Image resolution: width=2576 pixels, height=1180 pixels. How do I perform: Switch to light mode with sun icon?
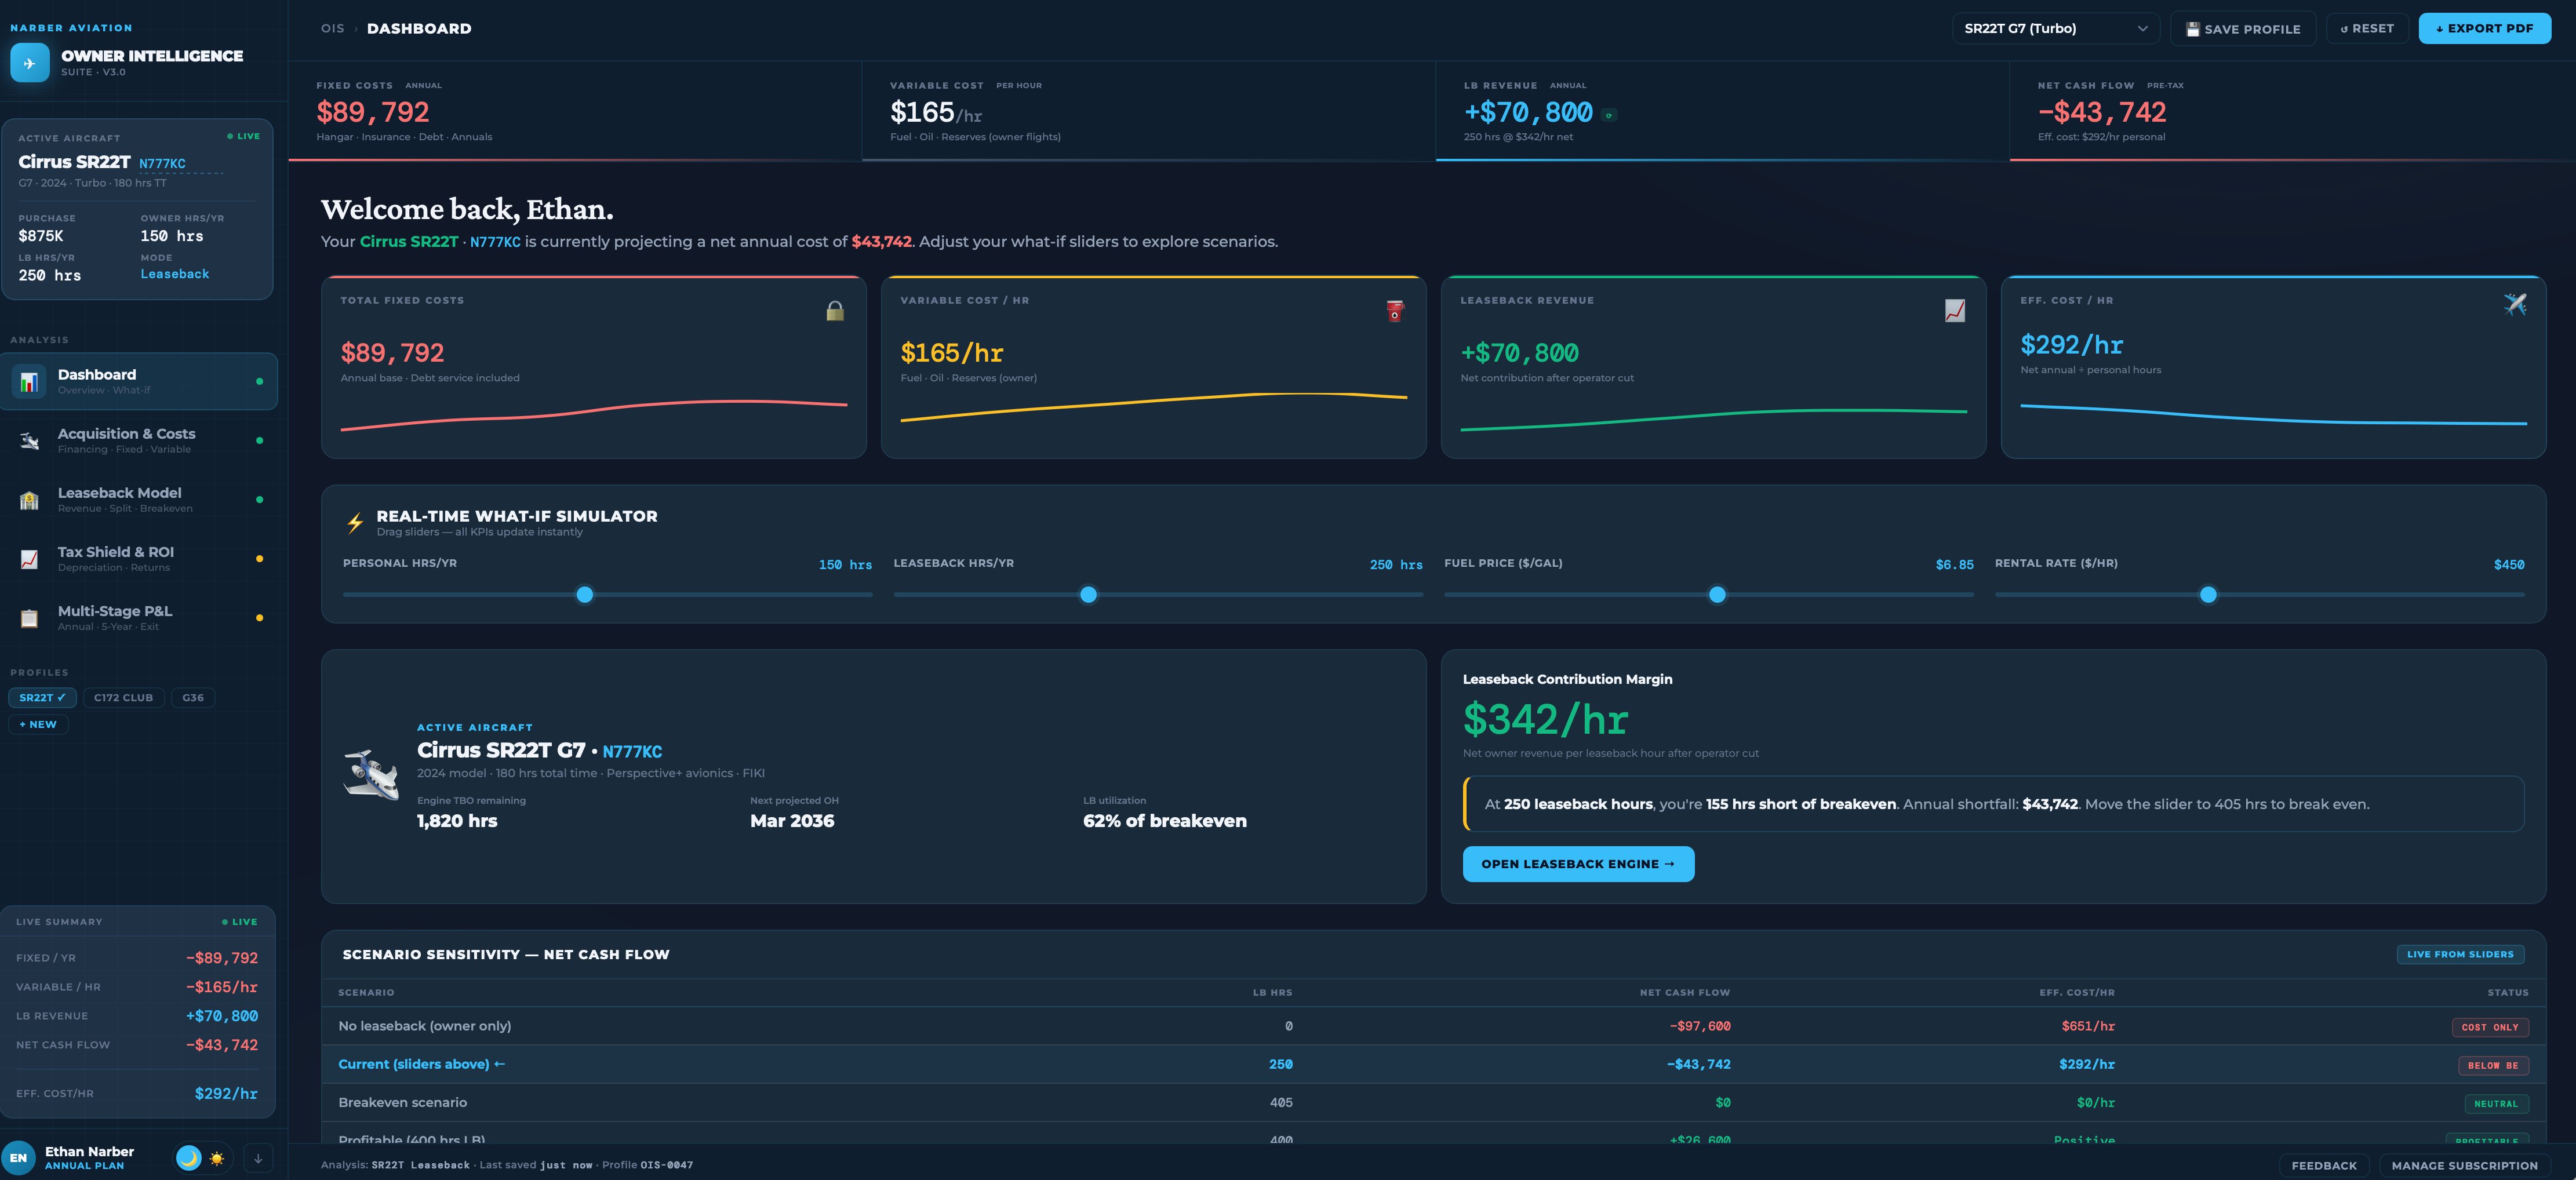tap(217, 1158)
